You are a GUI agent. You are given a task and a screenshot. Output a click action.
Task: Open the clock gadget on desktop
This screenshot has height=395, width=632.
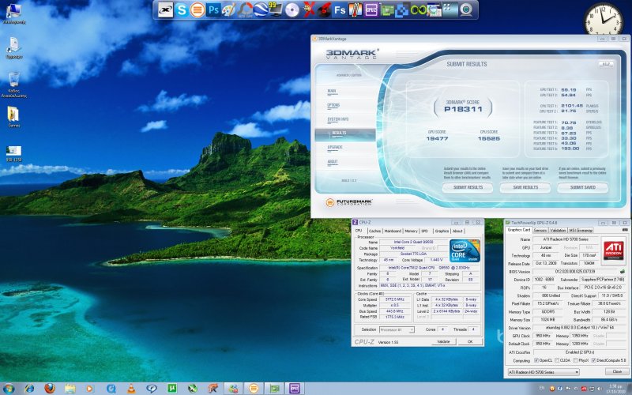[x=604, y=19]
